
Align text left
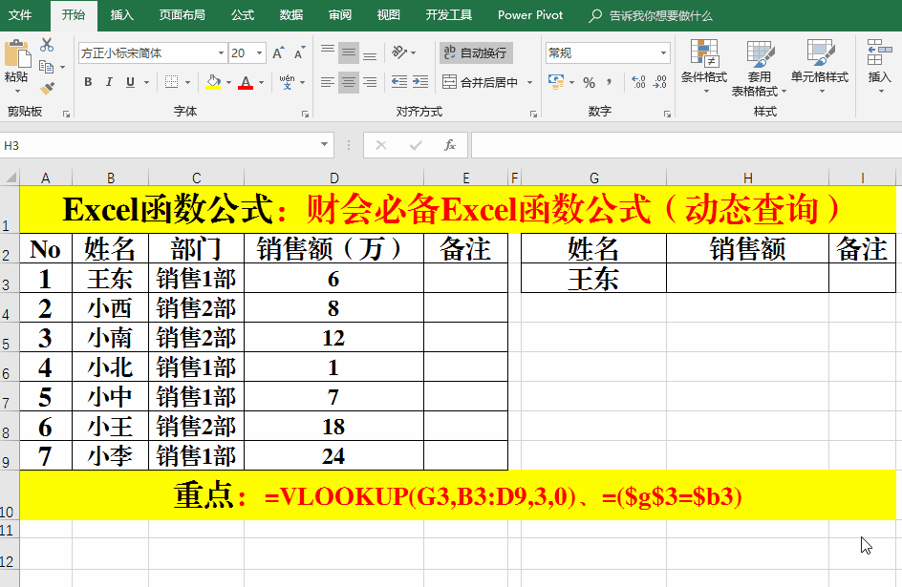[328, 82]
